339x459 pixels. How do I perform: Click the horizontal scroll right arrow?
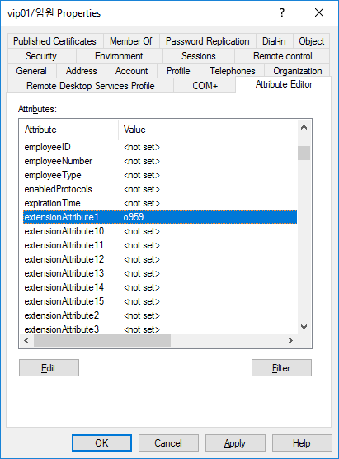pos(290,340)
